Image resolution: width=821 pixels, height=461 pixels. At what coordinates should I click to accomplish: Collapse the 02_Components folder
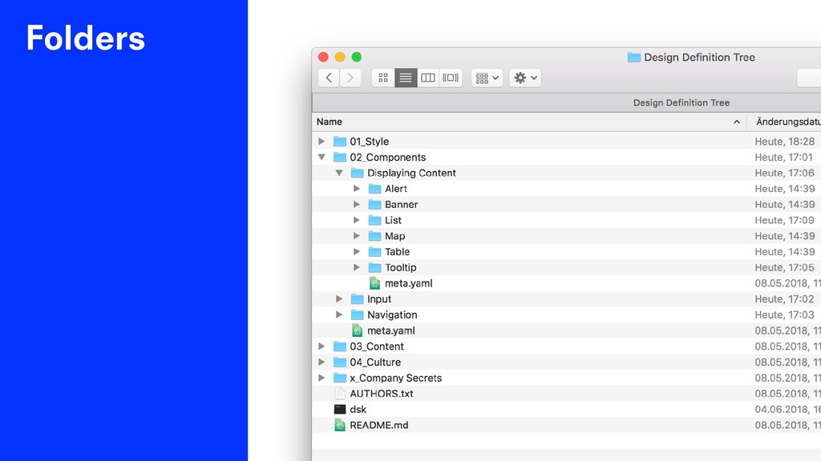pyautogui.click(x=322, y=157)
